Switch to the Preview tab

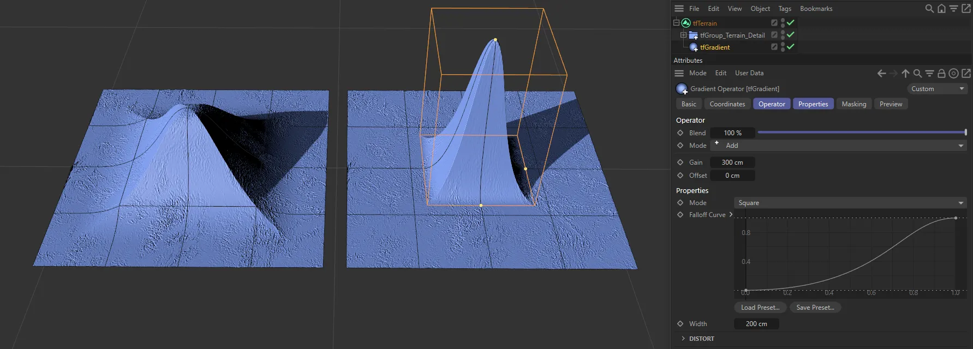[x=891, y=104]
